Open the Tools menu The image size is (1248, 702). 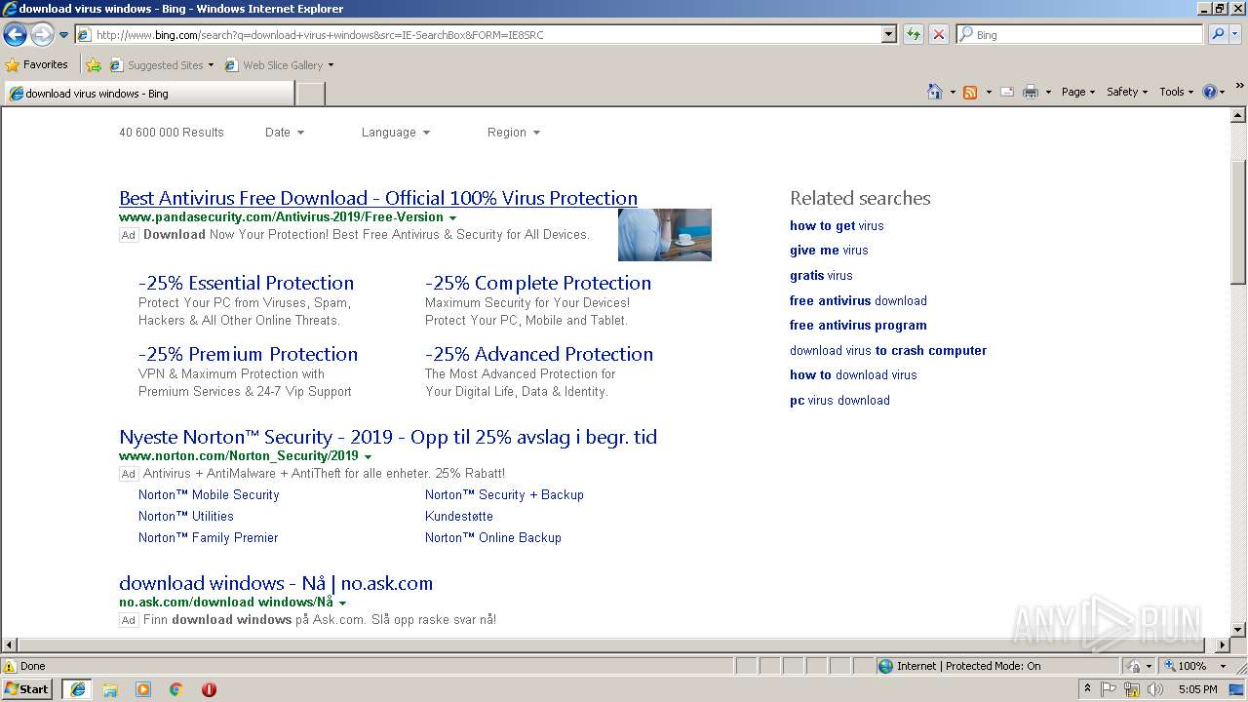[1176, 92]
